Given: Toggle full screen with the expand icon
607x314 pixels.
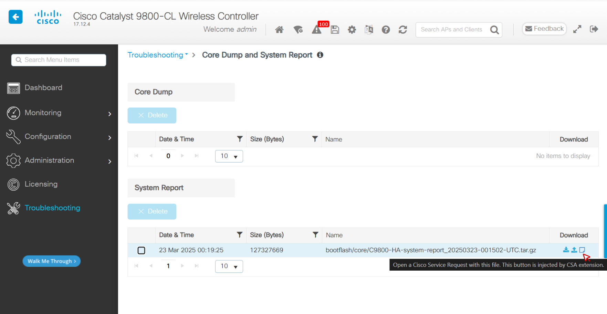Looking at the screenshot, I should pyautogui.click(x=577, y=29).
